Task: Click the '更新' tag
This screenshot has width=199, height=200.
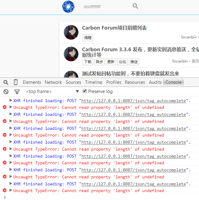Action: tap(111, 62)
